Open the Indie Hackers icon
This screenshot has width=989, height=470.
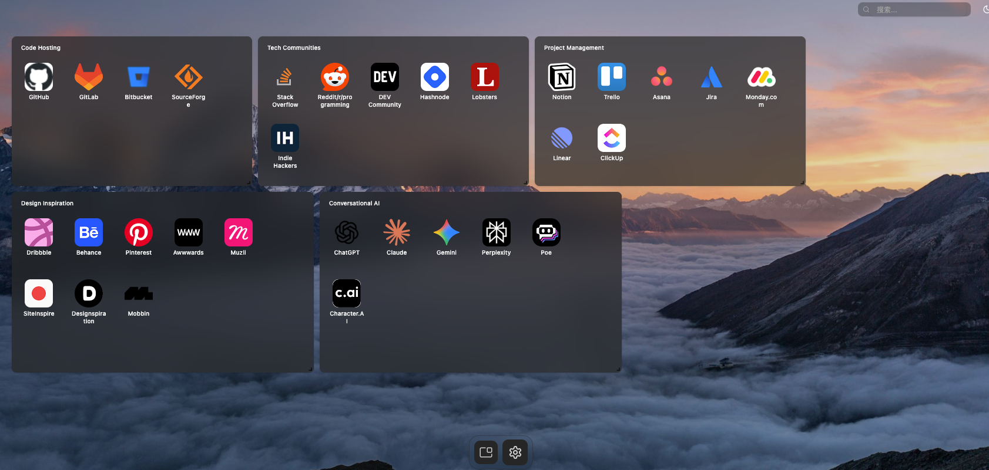tap(285, 138)
